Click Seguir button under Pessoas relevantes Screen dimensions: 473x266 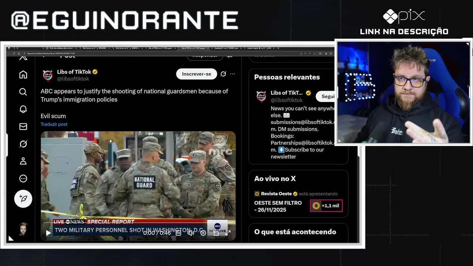pos(326,96)
